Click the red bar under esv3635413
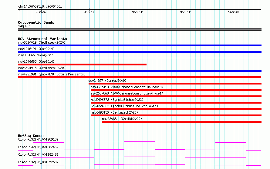Viewport: 270px width, 169px height. point(176,90)
